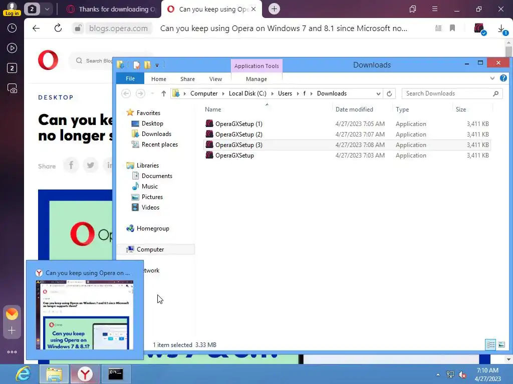The height and width of the screenshot is (384, 513).
Task: Click the browser back arrow
Action: (36, 28)
